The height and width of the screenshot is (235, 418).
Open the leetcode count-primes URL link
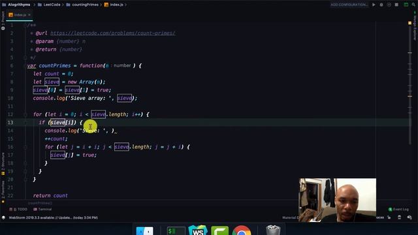[x=112, y=33]
